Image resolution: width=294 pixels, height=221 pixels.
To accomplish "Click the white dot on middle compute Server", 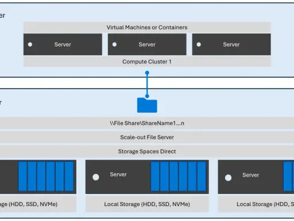I will pyautogui.click(x=114, y=44).
